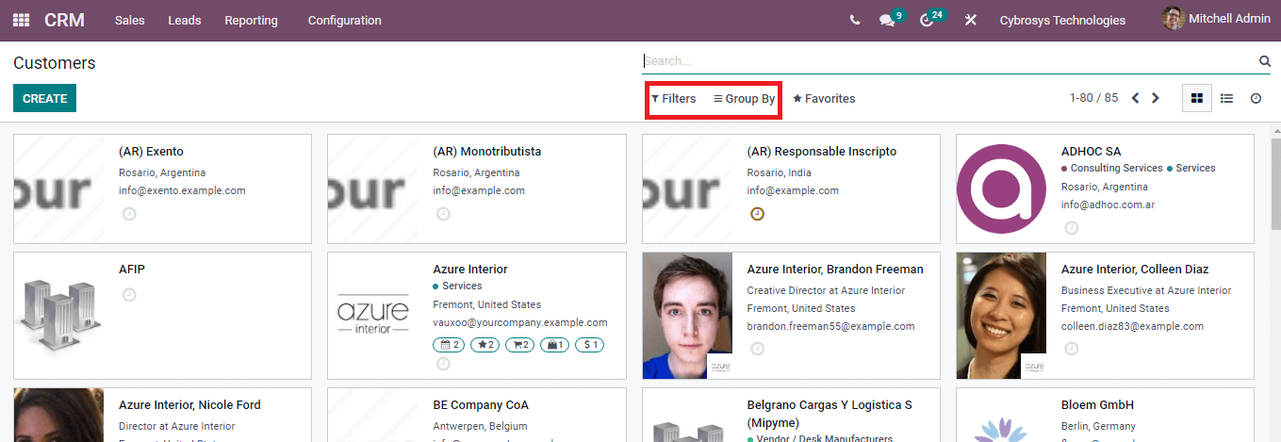Click the vertical scrollbar thumb
Image resolution: width=1281 pixels, height=442 pixels.
[1275, 182]
